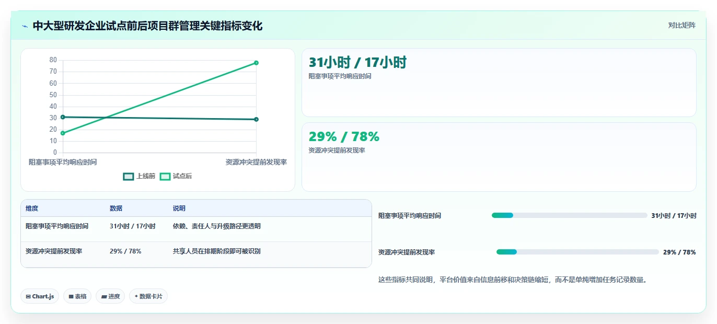
Task: Click the 资源冲突提前发现率 caption in the data card
Action: [337, 150]
